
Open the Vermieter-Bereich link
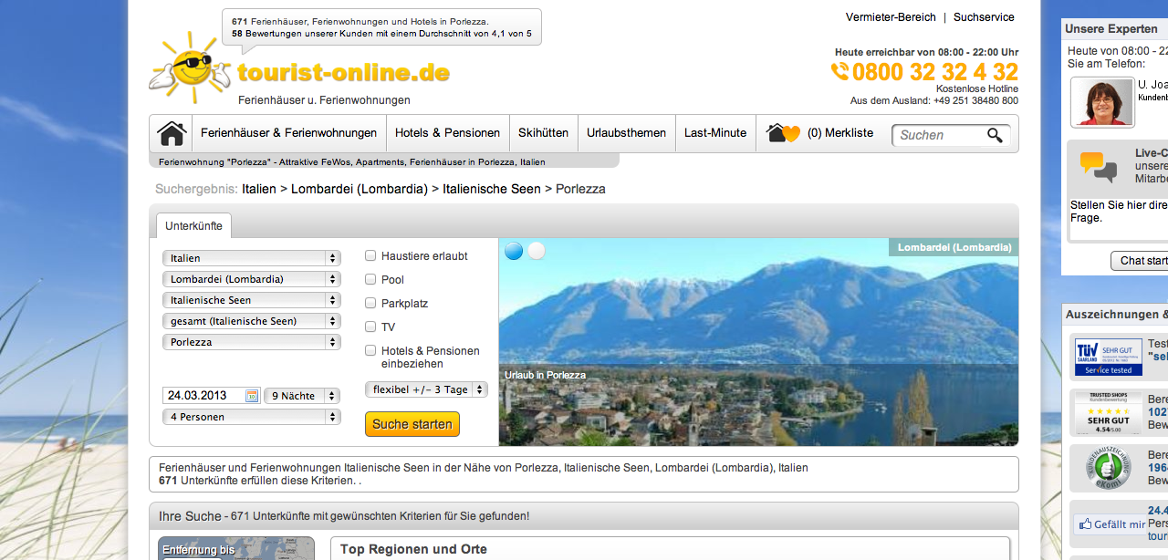pyautogui.click(x=891, y=17)
